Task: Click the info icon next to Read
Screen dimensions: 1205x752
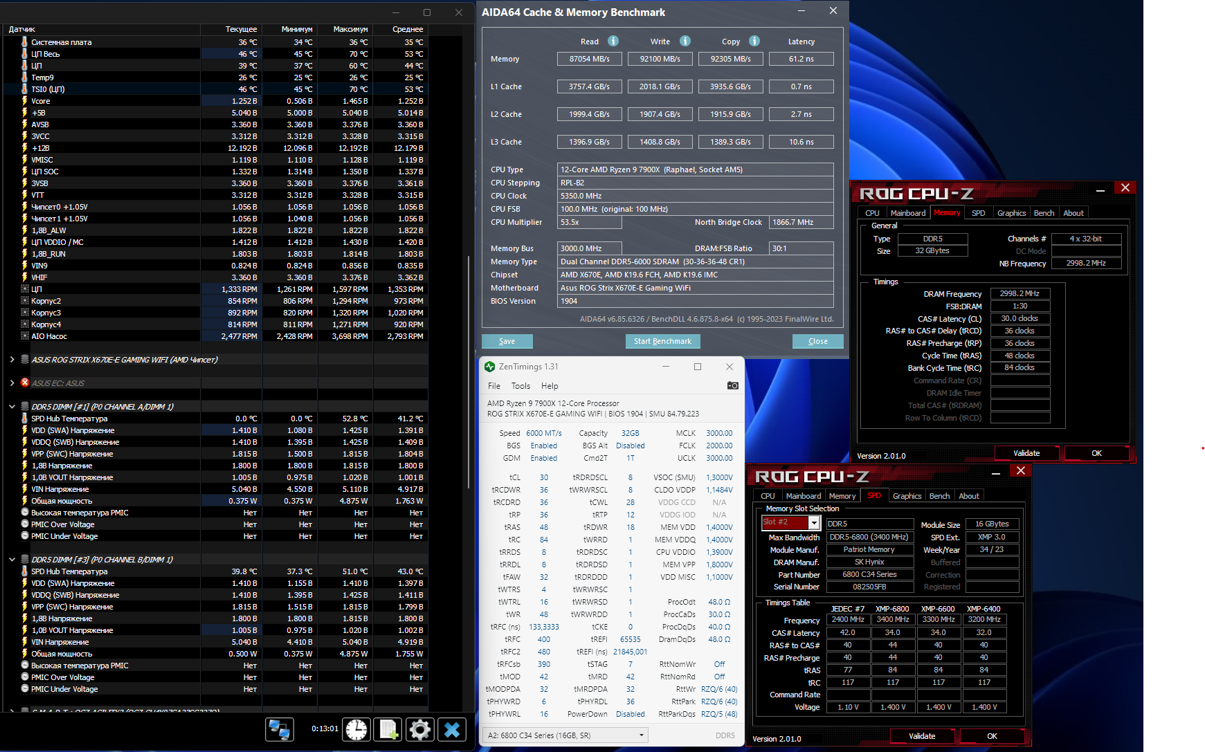Action: [x=613, y=41]
